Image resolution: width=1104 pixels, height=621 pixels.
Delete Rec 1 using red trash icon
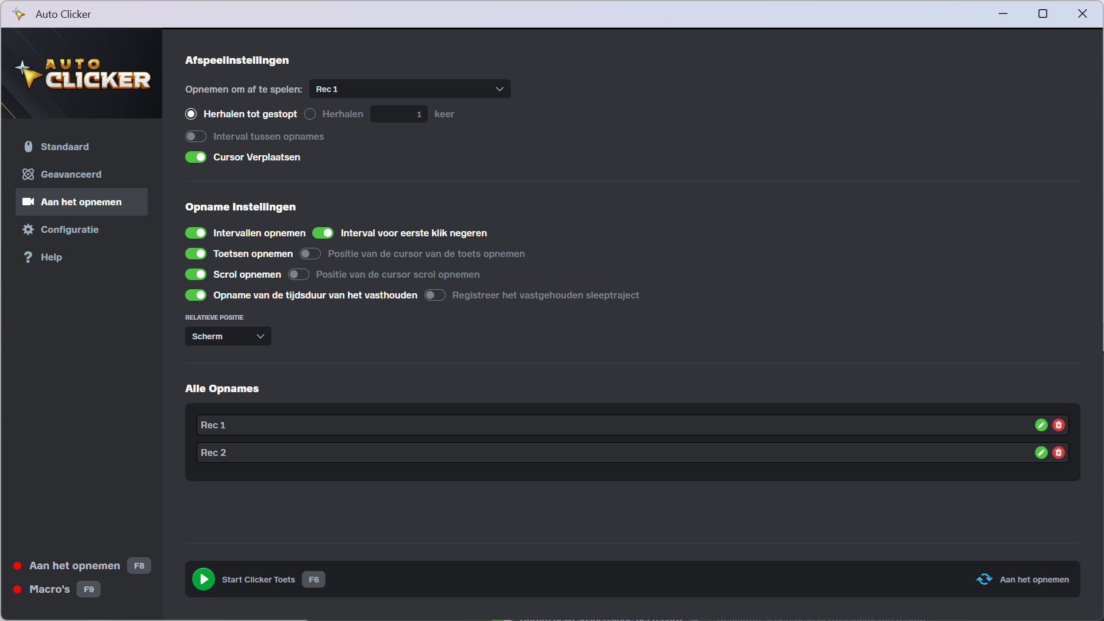[x=1059, y=425]
